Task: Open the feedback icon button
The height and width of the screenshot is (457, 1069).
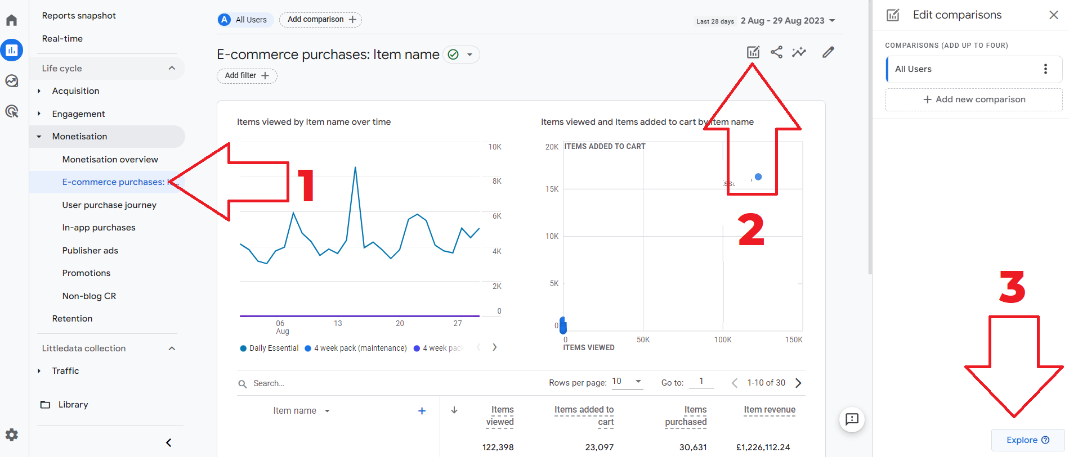Action: [x=852, y=419]
